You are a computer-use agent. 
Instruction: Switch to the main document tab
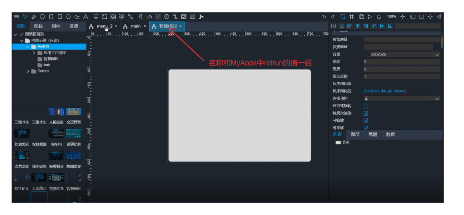point(136,26)
